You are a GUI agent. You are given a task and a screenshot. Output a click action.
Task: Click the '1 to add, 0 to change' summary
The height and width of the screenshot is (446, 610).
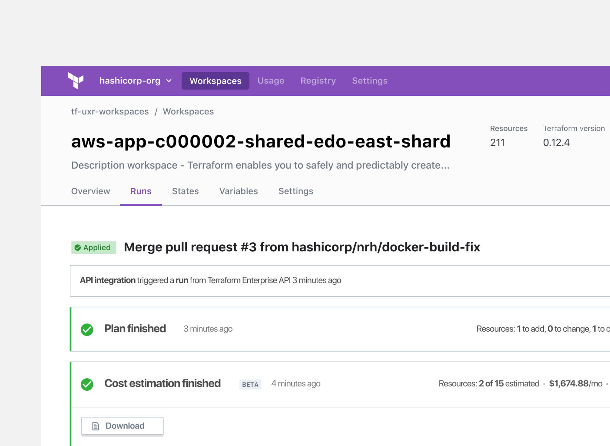(554, 329)
